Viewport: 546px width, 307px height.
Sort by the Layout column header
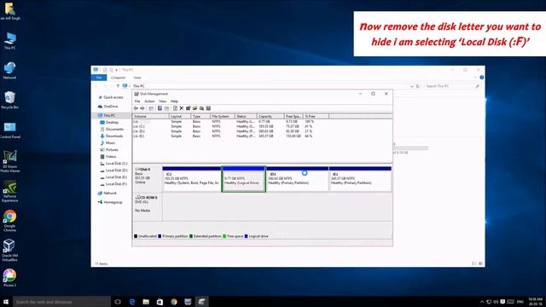click(x=180, y=116)
